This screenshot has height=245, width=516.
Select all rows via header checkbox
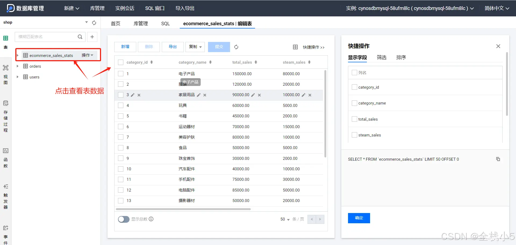[x=121, y=62]
